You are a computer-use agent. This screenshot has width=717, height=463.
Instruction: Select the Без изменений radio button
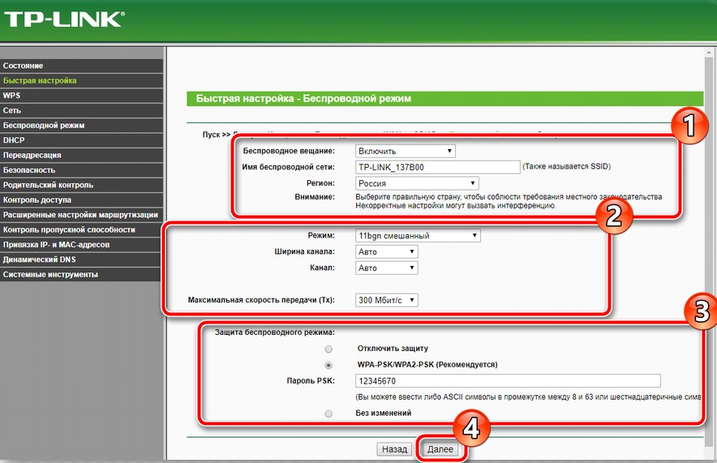pyautogui.click(x=328, y=414)
